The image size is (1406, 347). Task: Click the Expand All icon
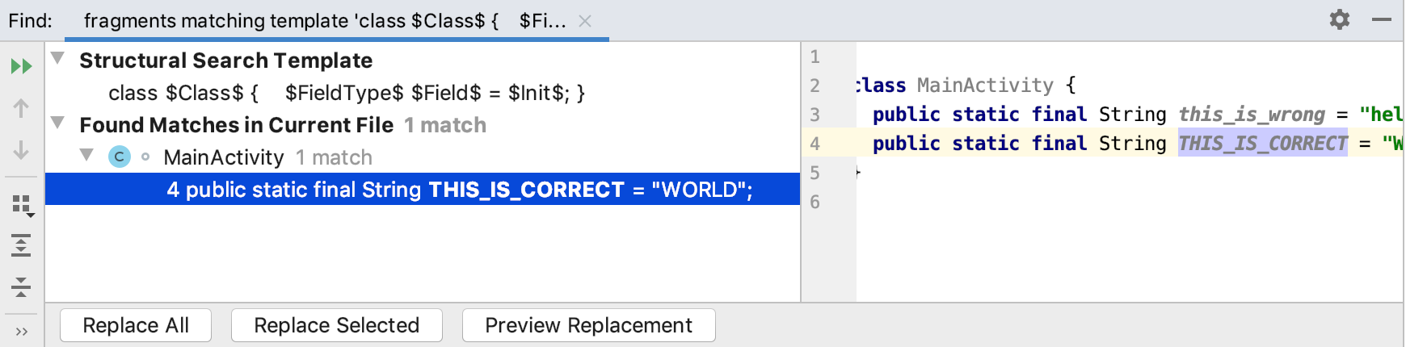21,245
